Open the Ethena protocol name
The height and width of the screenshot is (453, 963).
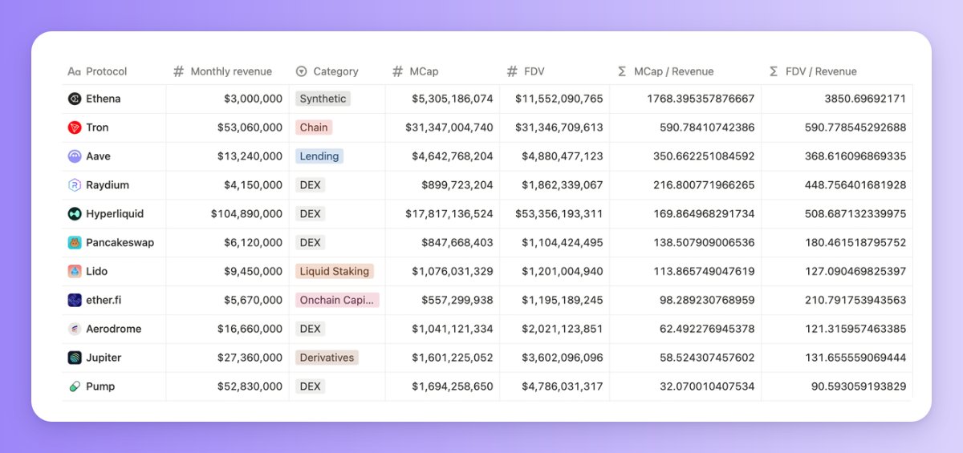pyautogui.click(x=104, y=99)
